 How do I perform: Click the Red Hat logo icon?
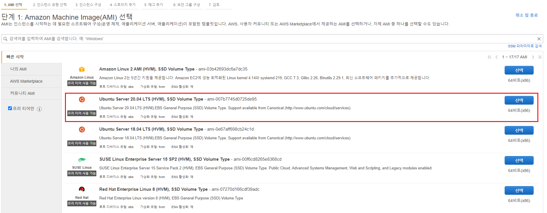(82, 189)
